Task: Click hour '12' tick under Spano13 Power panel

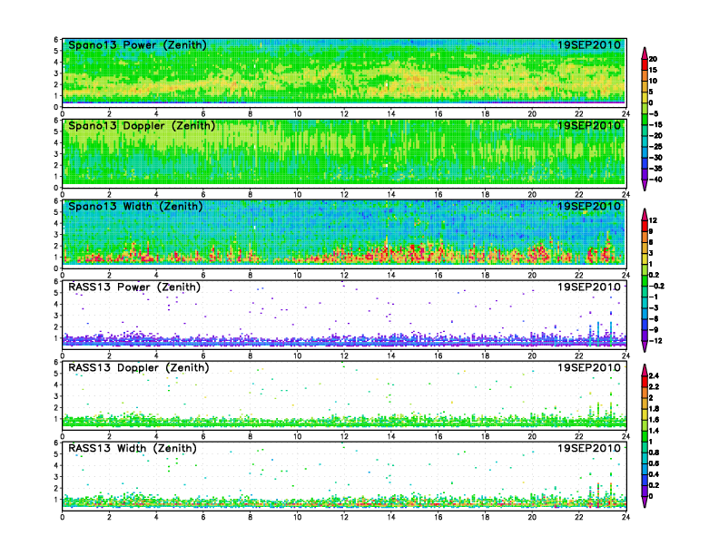Action: pyautogui.click(x=344, y=114)
